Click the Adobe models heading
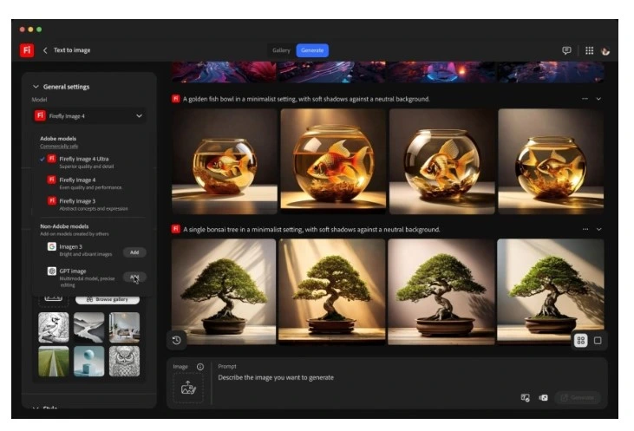Image resolution: width=634 pixels, height=431 pixels. click(x=58, y=138)
